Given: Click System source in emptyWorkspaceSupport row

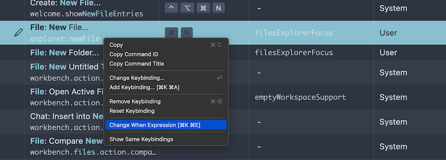Looking at the screenshot, I should tap(393, 97).
